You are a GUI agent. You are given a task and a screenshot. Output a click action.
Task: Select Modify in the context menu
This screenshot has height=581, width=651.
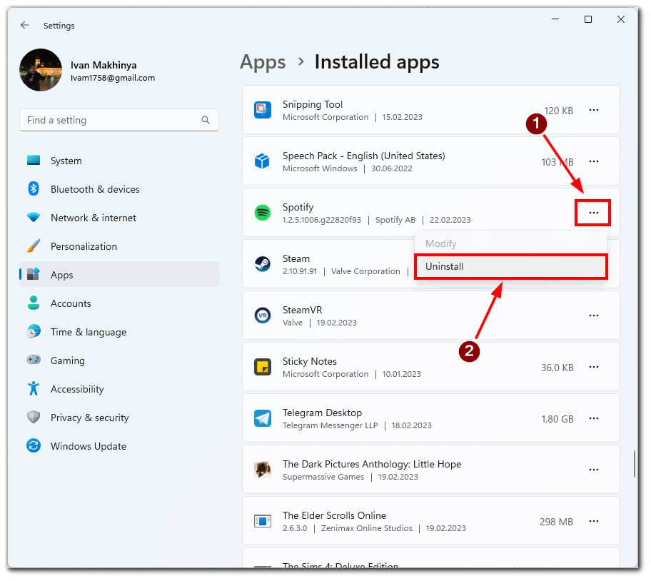(x=512, y=244)
